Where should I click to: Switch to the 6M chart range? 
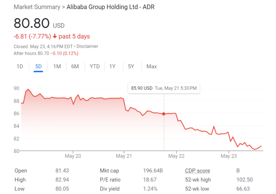[75, 66]
